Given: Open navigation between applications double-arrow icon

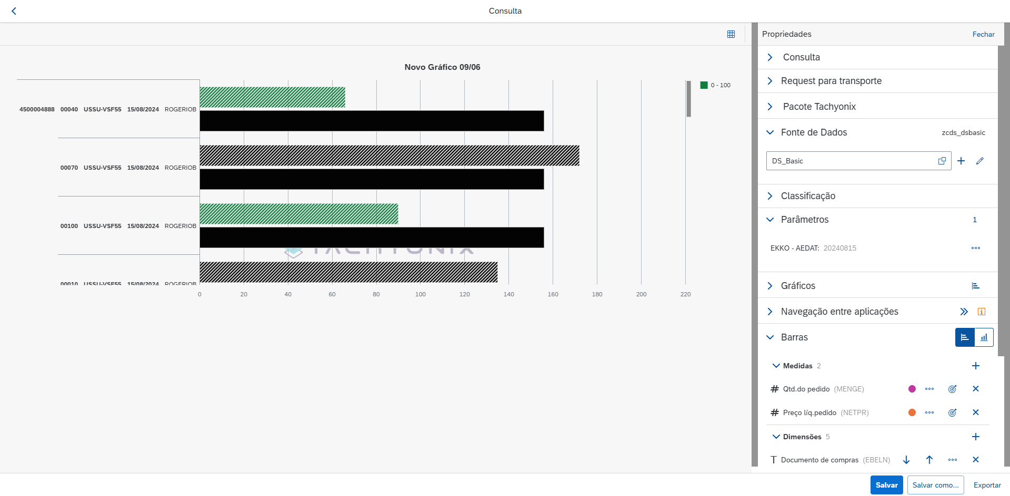Looking at the screenshot, I should pyautogui.click(x=963, y=312).
